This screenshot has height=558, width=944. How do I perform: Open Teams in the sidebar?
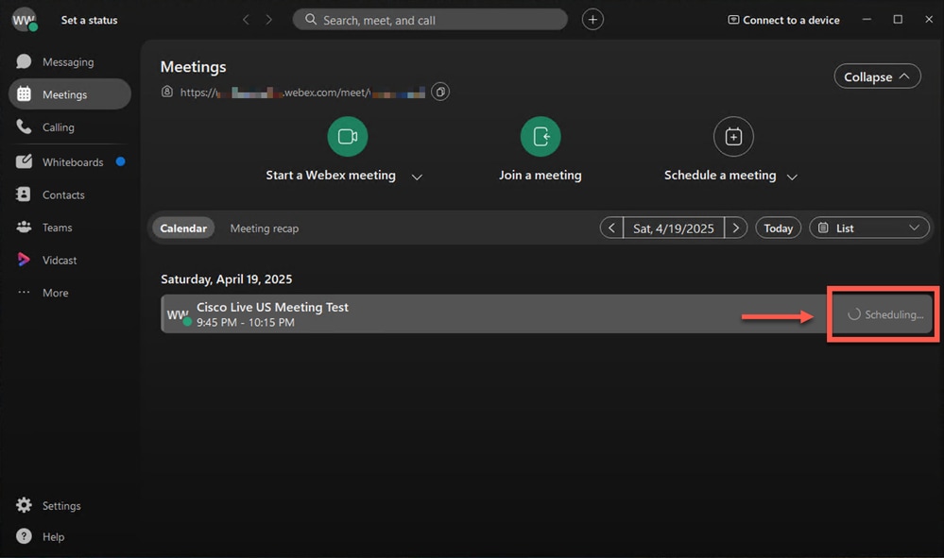point(69,228)
